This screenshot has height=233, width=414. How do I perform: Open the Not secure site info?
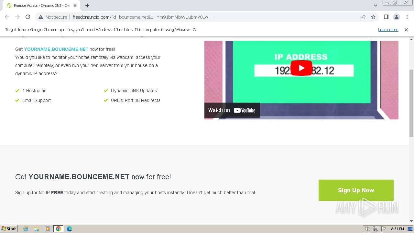(x=53, y=17)
